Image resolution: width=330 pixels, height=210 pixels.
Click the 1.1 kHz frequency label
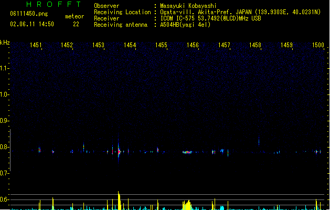[4, 68]
